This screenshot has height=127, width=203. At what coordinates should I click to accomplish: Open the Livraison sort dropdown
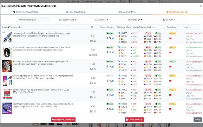(170, 20)
